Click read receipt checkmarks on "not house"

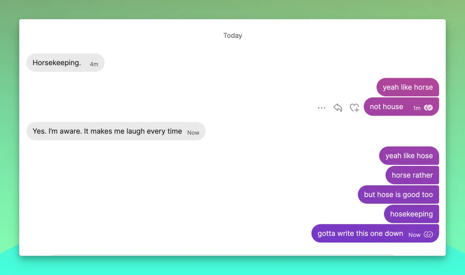pos(428,108)
